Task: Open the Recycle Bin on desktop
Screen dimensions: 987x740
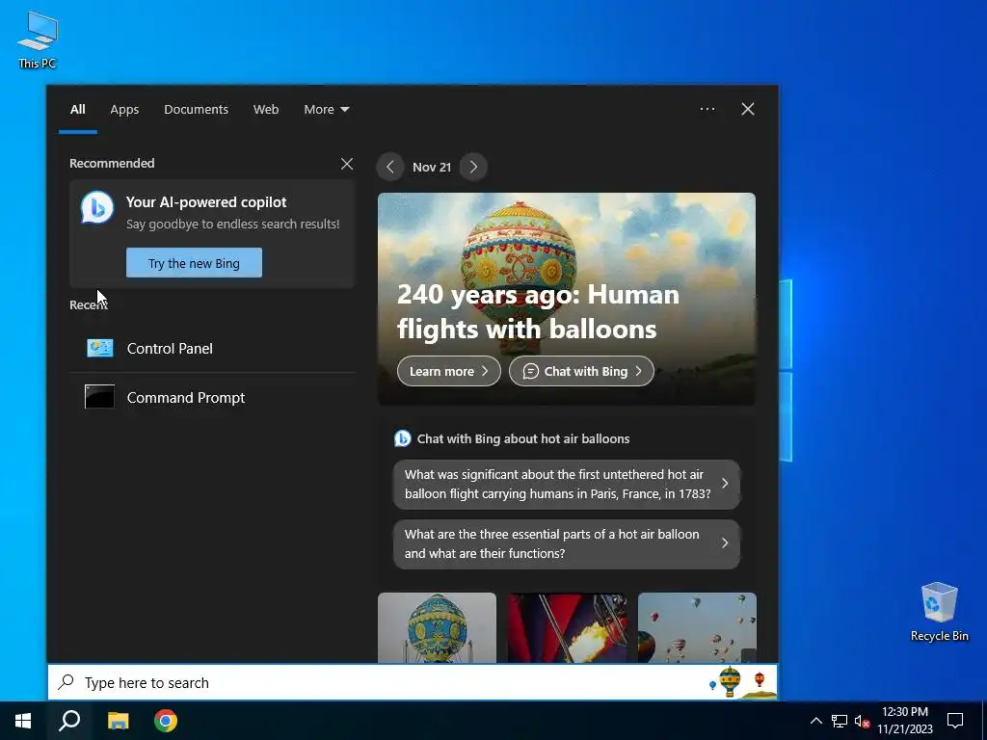Action: [x=939, y=612]
